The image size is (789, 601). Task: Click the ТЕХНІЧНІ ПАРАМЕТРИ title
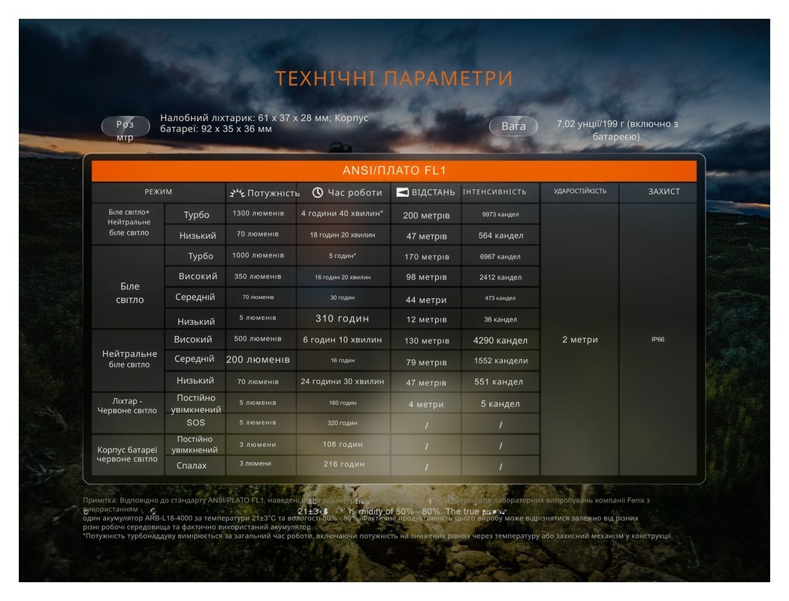[394, 79]
